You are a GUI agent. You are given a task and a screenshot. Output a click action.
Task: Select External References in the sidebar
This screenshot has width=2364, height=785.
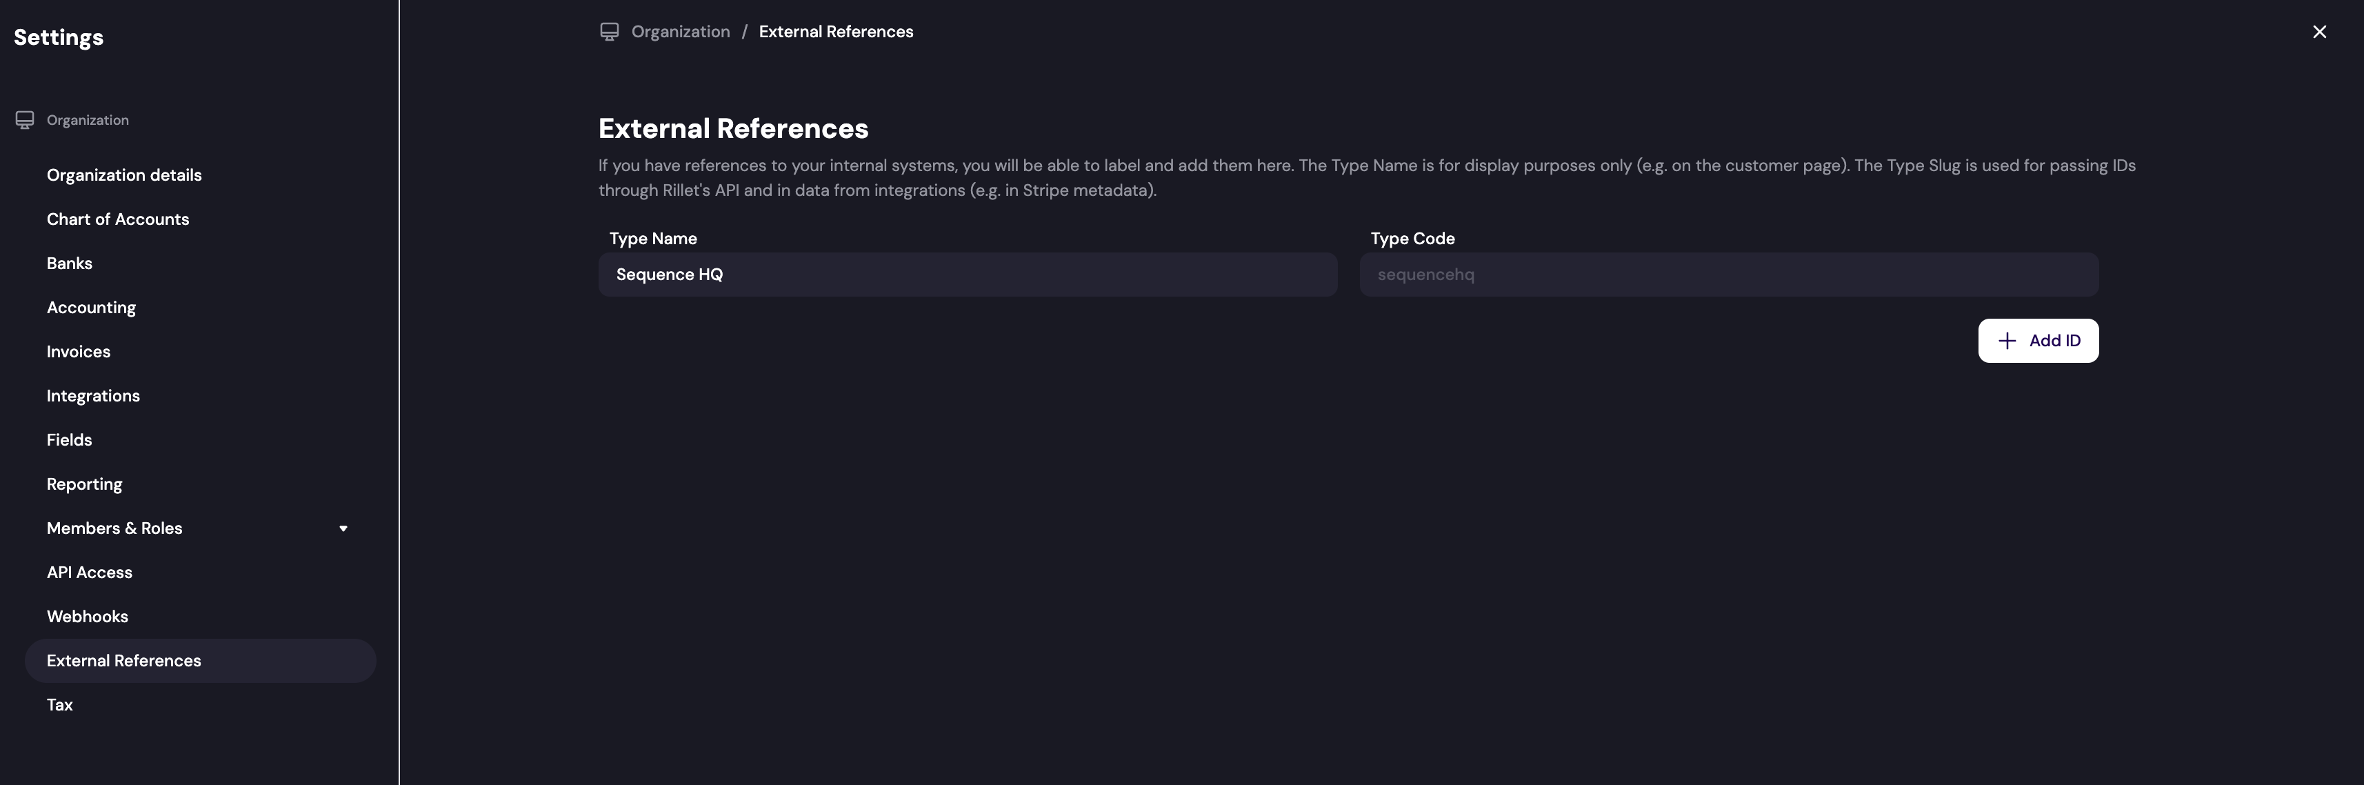pyautogui.click(x=124, y=660)
